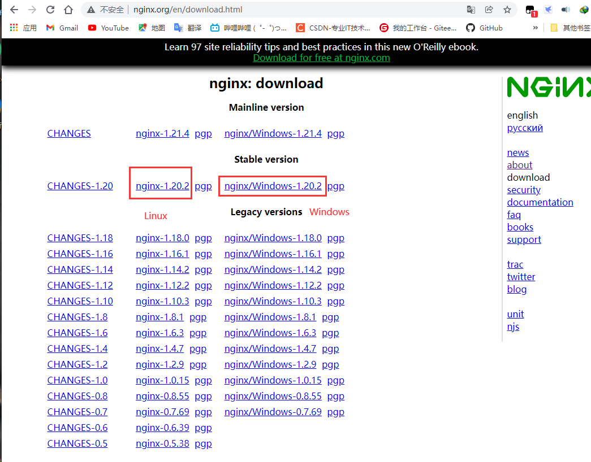Open the blog sidebar link
The height and width of the screenshot is (462, 591).
pyautogui.click(x=517, y=290)
